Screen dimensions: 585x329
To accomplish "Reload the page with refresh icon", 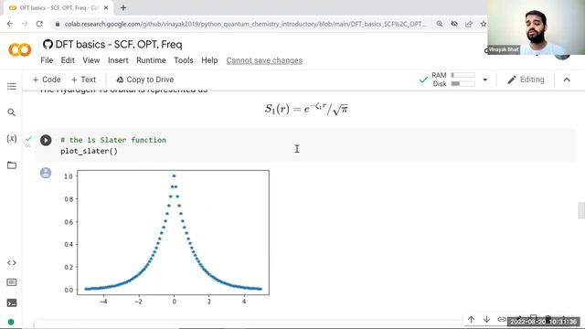I will (x=39, y=24).
